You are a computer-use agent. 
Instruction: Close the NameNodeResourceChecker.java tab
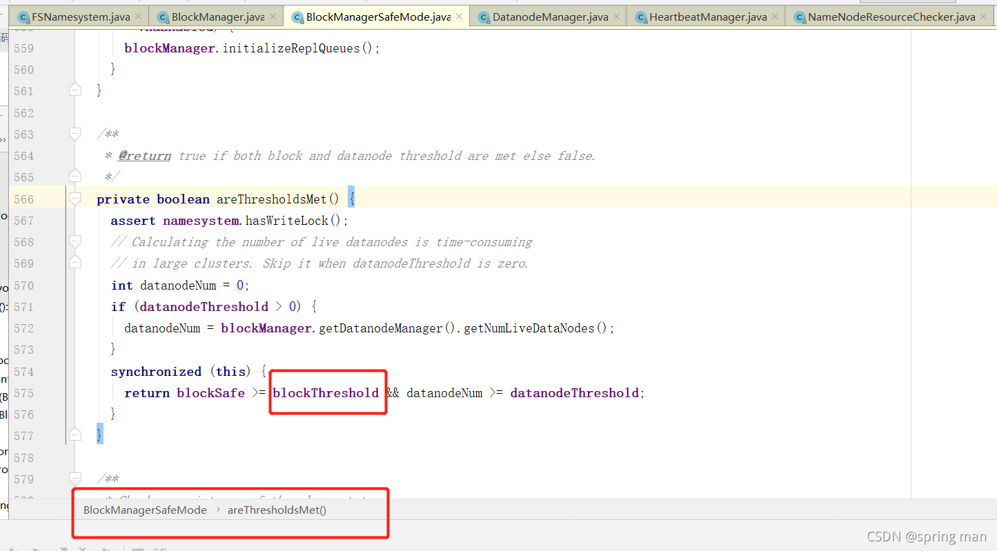(x=985, y=17)
